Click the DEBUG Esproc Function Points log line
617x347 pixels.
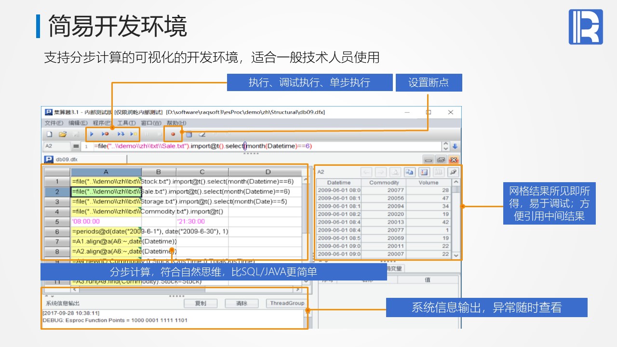(115, 320)
